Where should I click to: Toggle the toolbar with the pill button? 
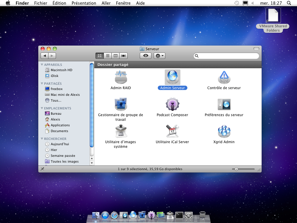pos(256,49)
